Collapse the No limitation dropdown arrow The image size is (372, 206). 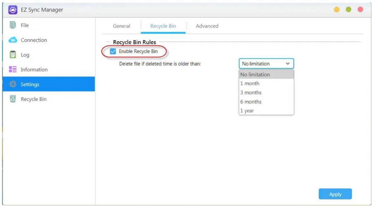(288, 64)
